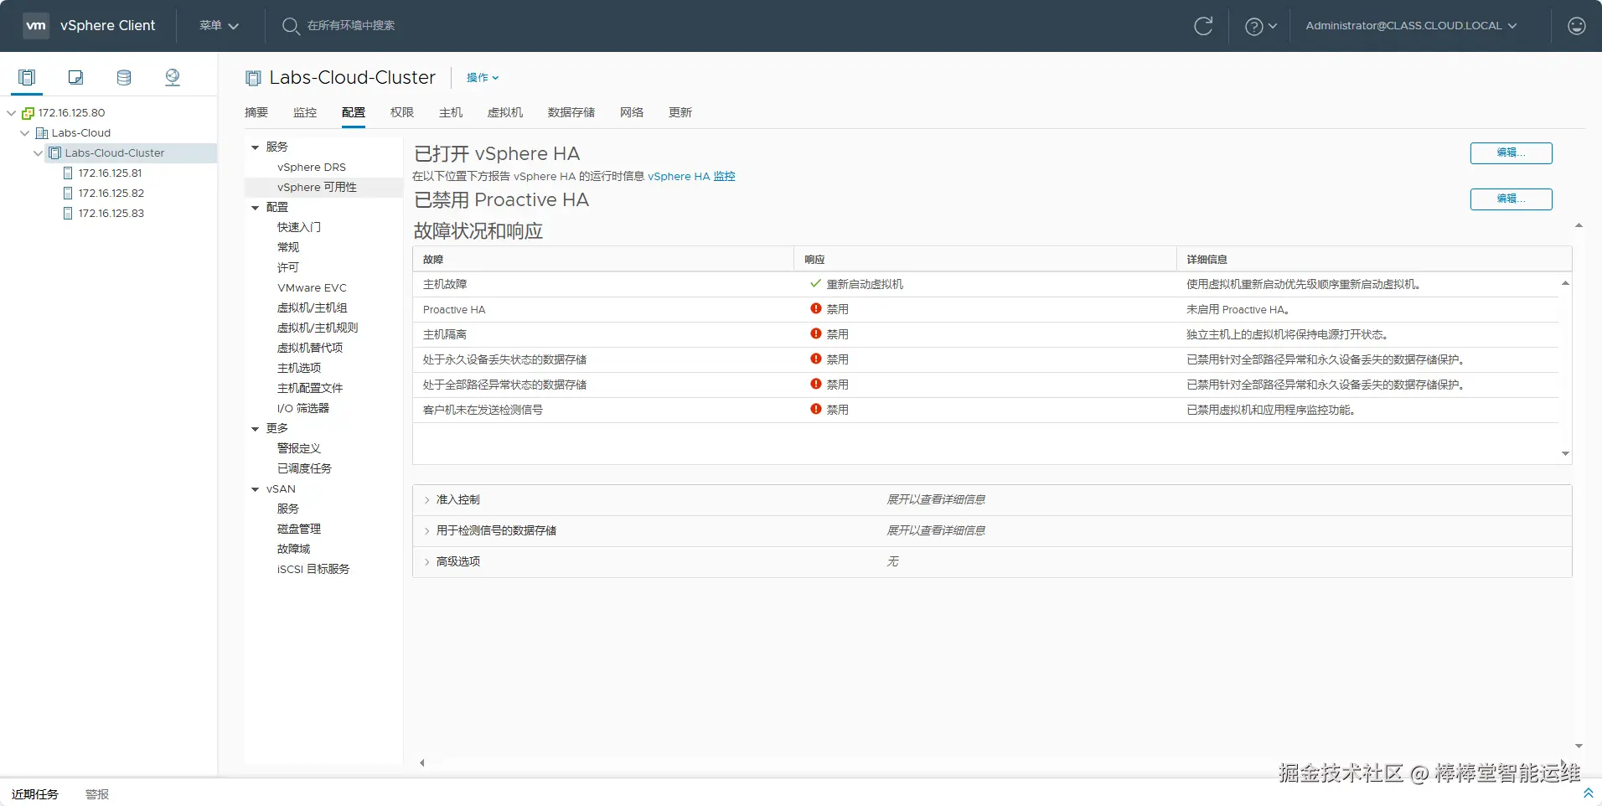Click host icon for 172.16.125.81
This screenshot has height=806, width=1602.
(x=69, y=173)
